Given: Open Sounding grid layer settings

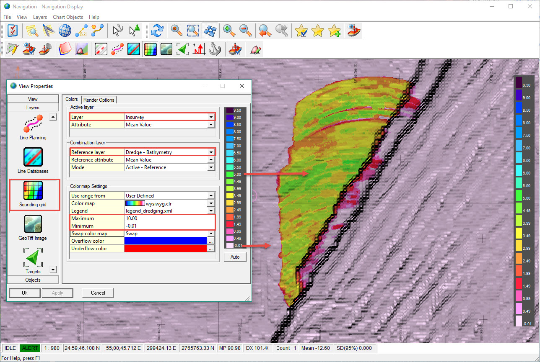Looking at the screenshot, I should [33, 193].
